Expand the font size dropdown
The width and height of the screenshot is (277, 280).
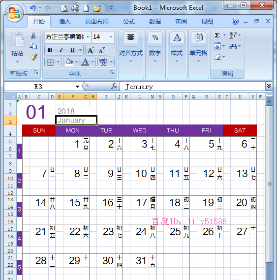click(x=111, y=37)
